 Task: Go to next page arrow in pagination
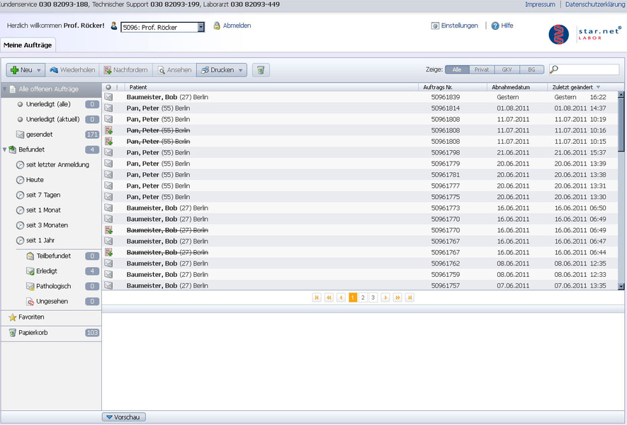coord(385,298)
